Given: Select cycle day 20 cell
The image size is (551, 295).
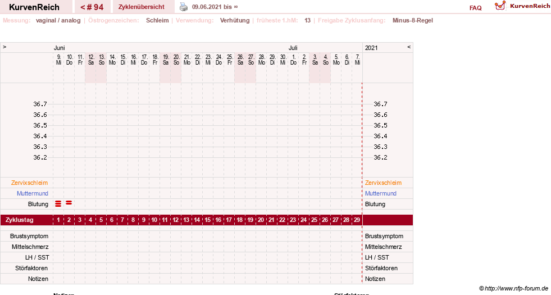Looking at the screenshot, I should 261,220.
